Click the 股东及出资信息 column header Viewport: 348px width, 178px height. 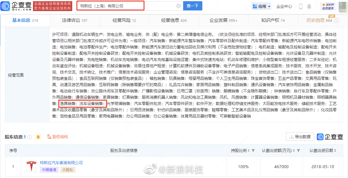pos(124,150)
